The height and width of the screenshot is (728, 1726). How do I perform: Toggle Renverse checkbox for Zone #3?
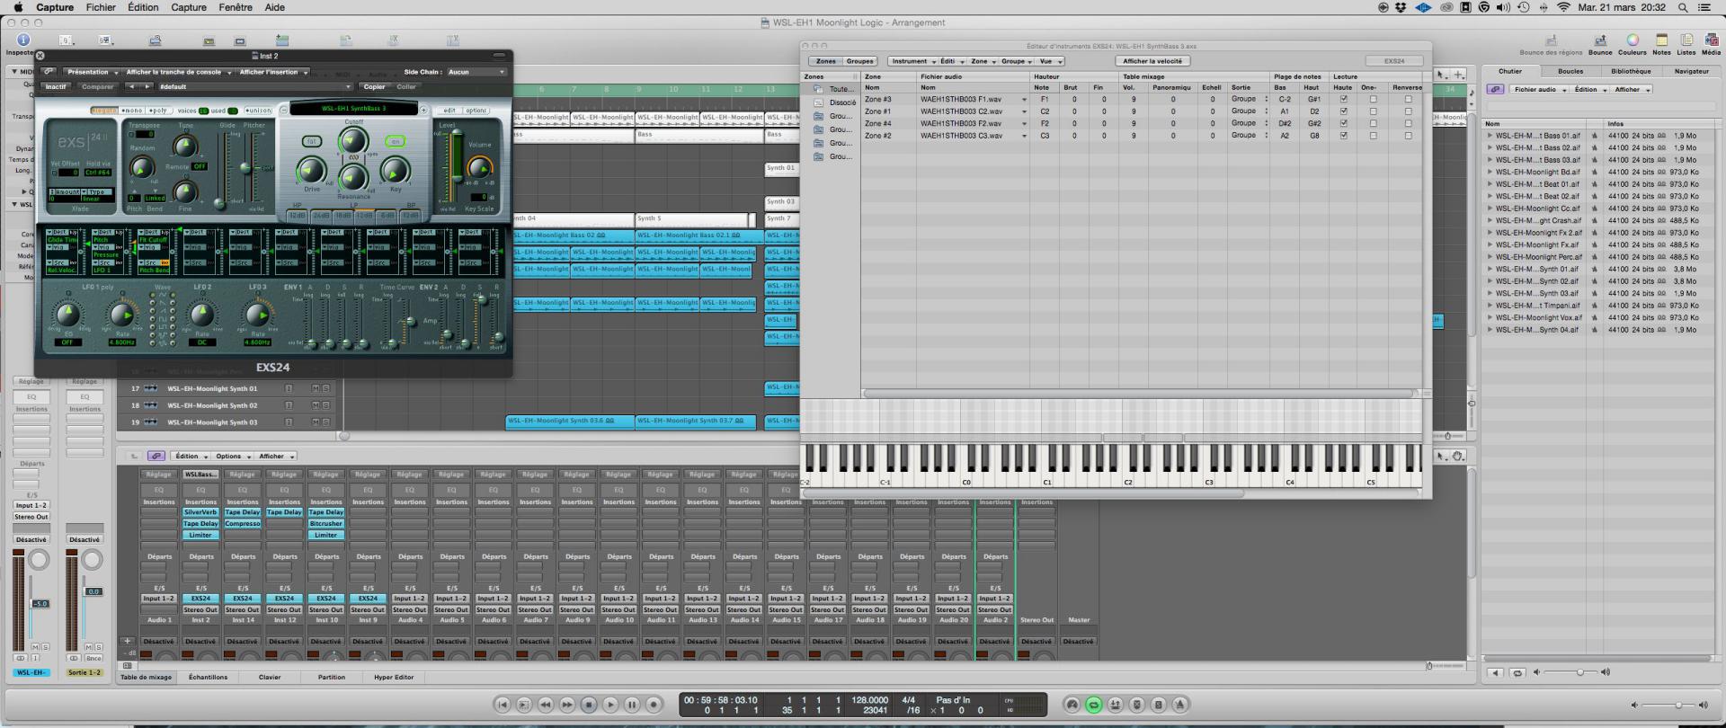[x=1408, y=100]
